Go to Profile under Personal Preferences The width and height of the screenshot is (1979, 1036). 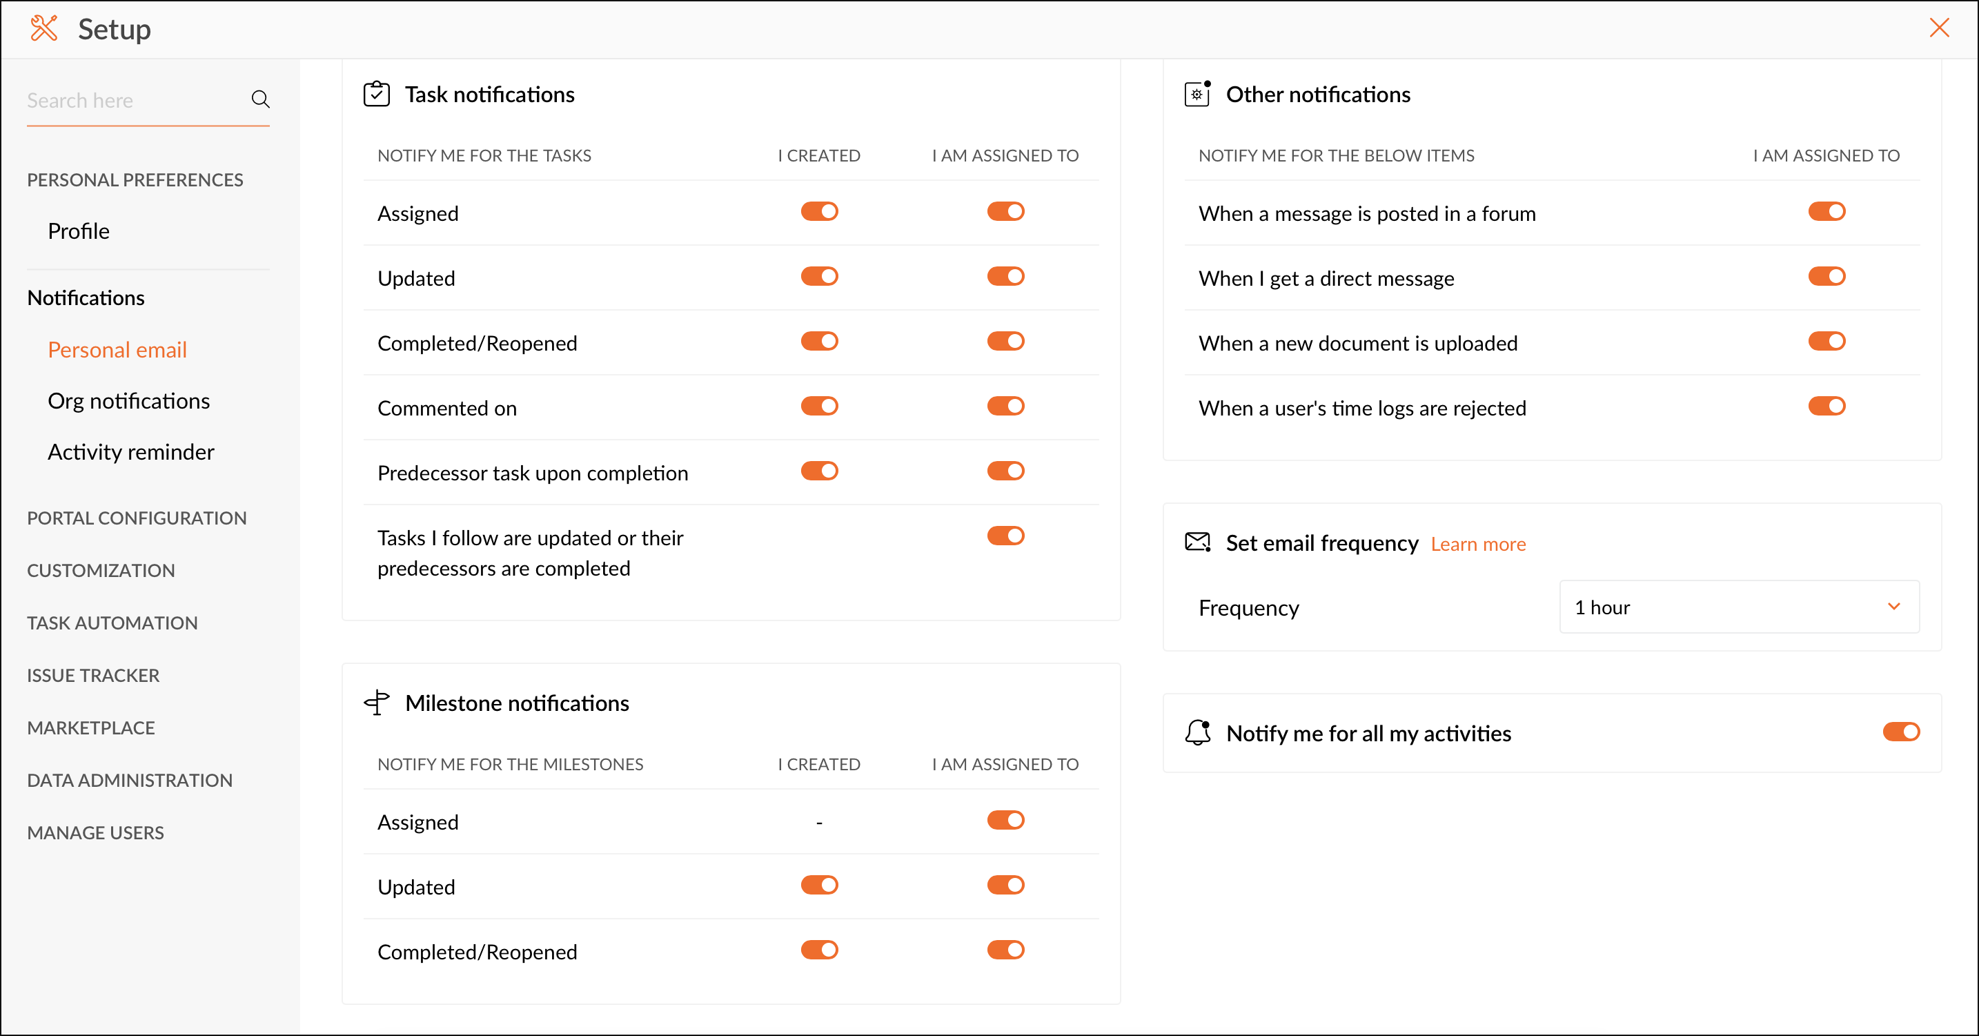tap(79, 231)
